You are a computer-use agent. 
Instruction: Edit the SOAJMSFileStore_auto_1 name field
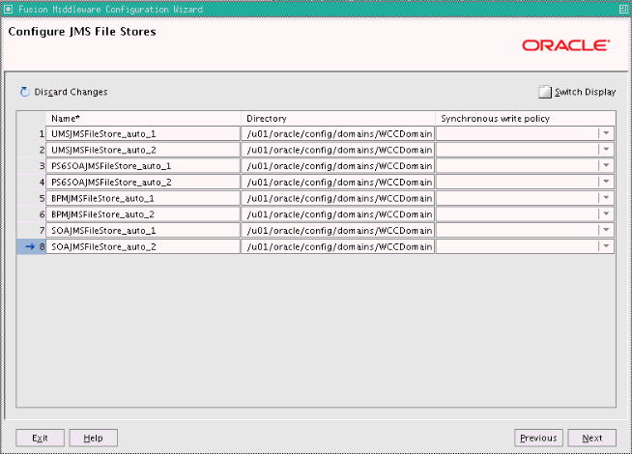(143, 230)
